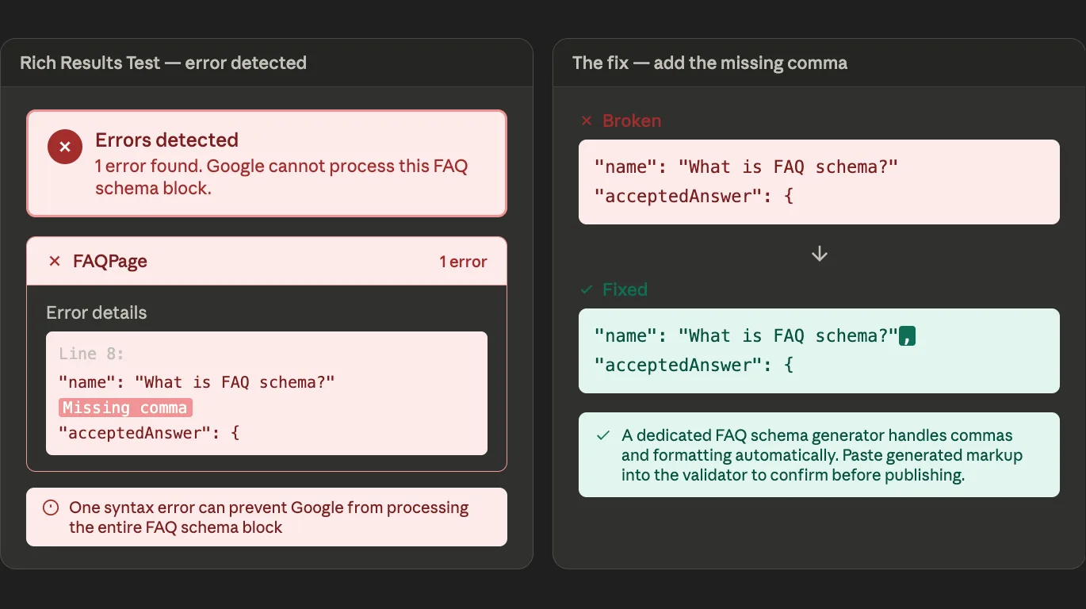Click the Rich Results Test panel title
The image size is (1086, 609).
point(163,63)
